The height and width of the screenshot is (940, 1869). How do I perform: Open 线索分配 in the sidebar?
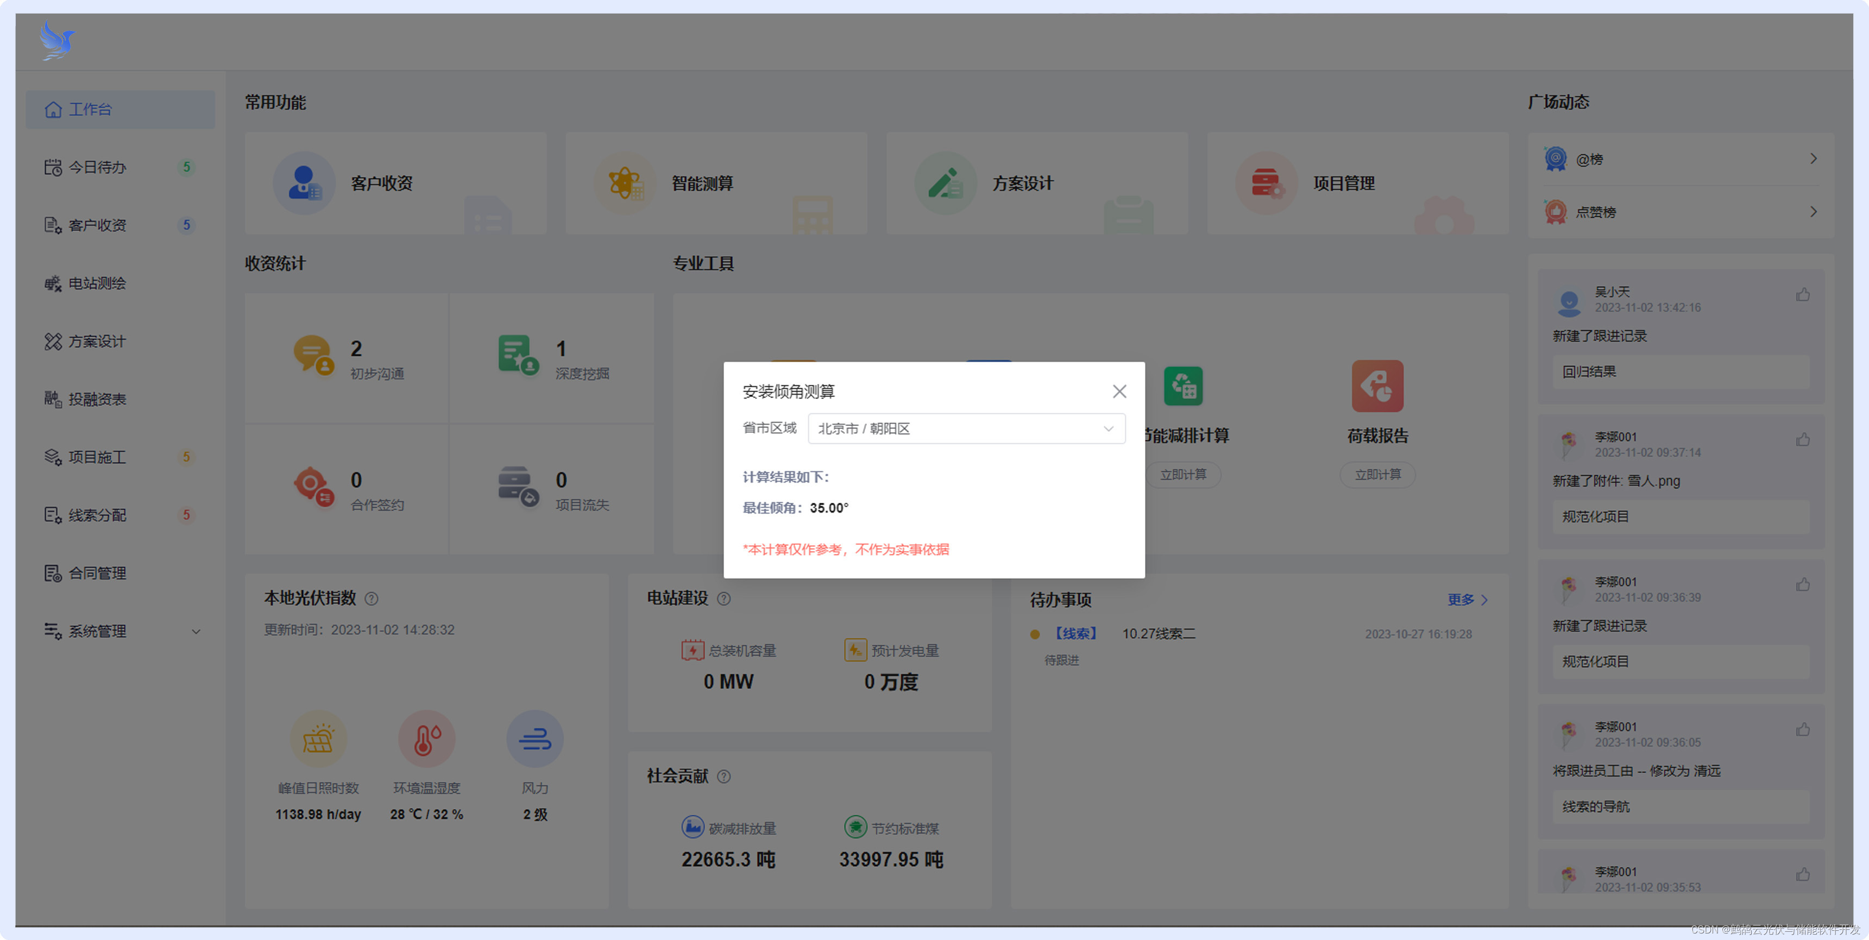coord(121,516)
